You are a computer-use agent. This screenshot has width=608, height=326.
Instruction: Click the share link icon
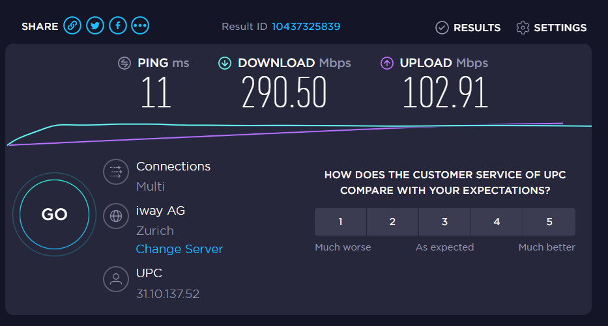72,26
